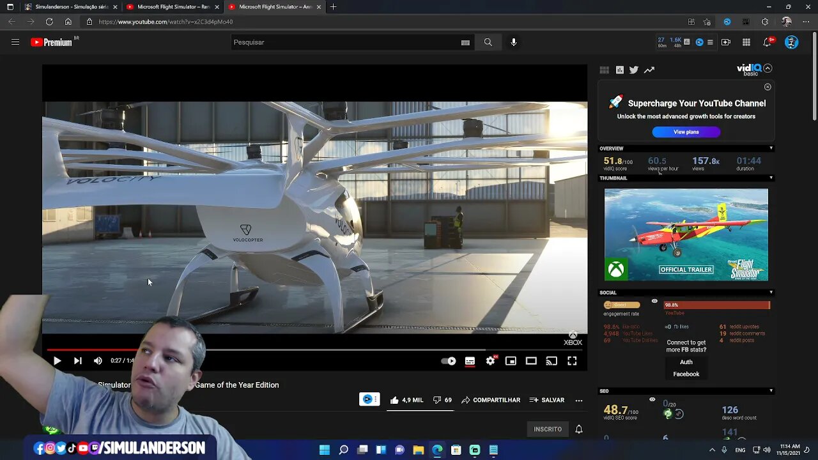
Task: Toggle the autoplay switch
Action: click(449, 361)
